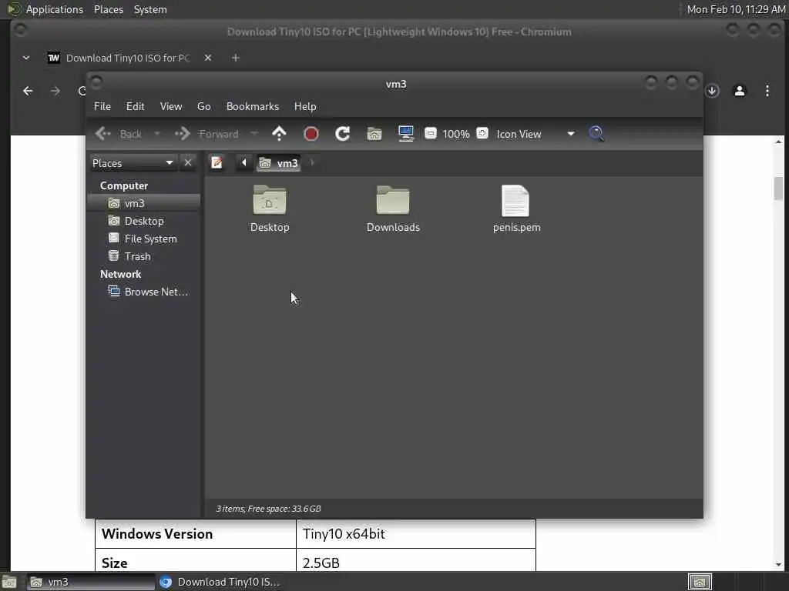Open the Places side pane selector dropdown
This screenshot has height=591, width=789.
[133, 163]
